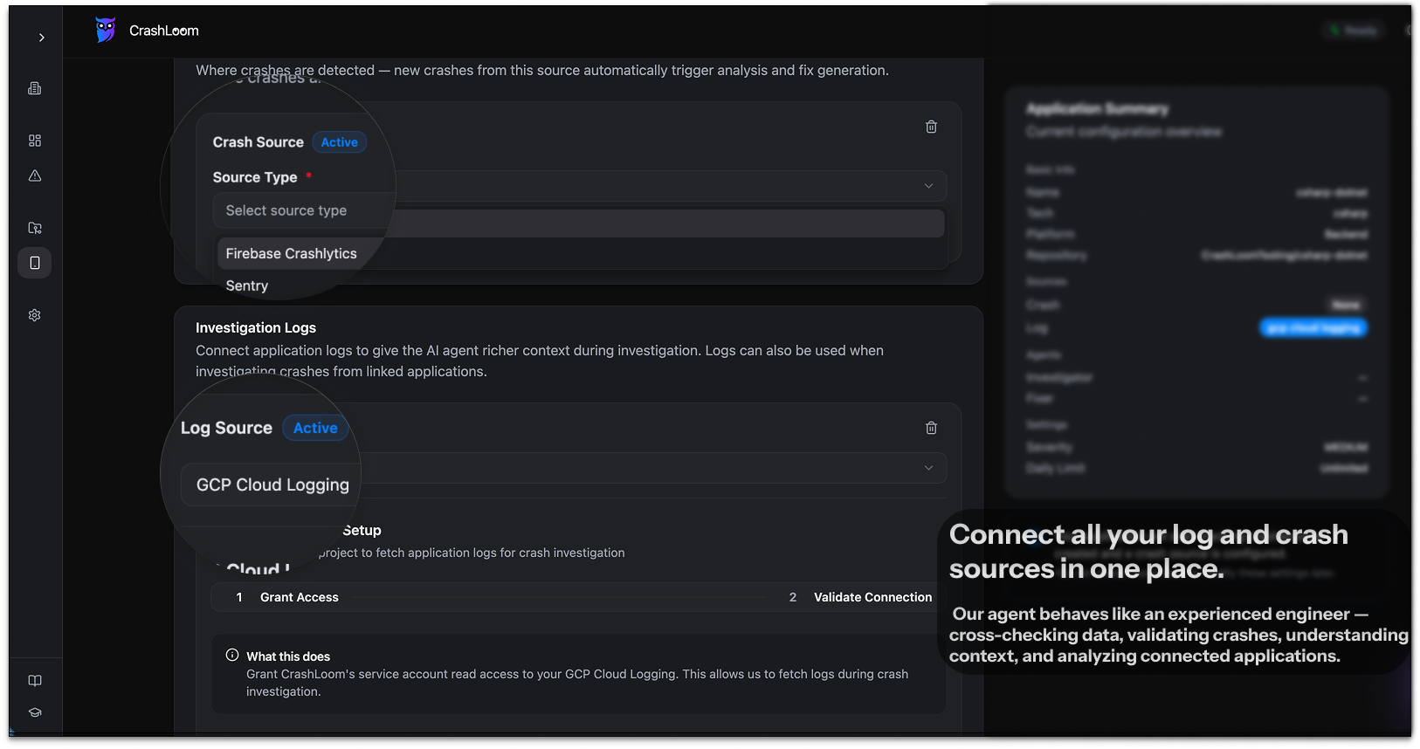Click the info icon beside What this does
1420x749 pixels.
[x=232, y=656]
